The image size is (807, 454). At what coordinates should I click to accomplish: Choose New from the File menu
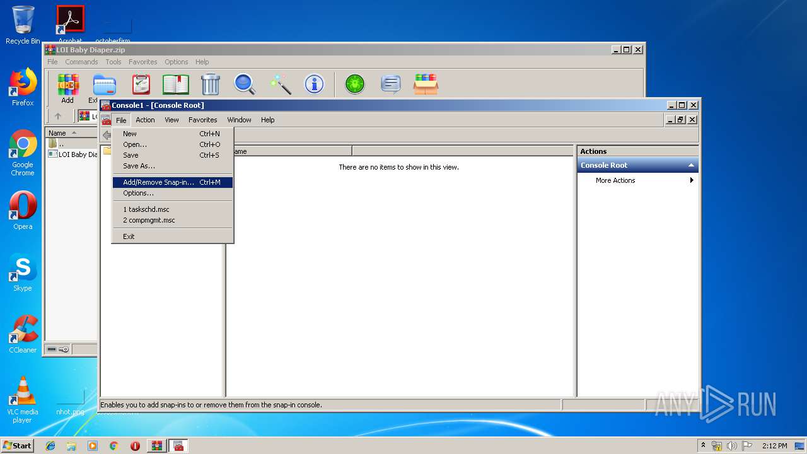click(173, 134)
